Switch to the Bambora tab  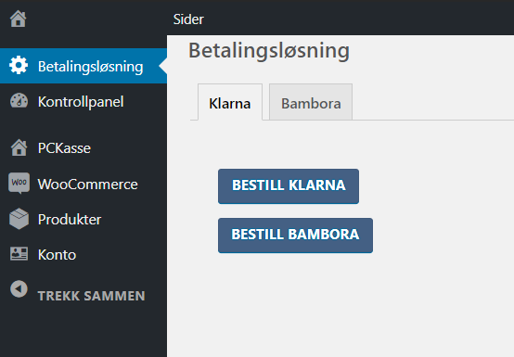coord(311,102)
